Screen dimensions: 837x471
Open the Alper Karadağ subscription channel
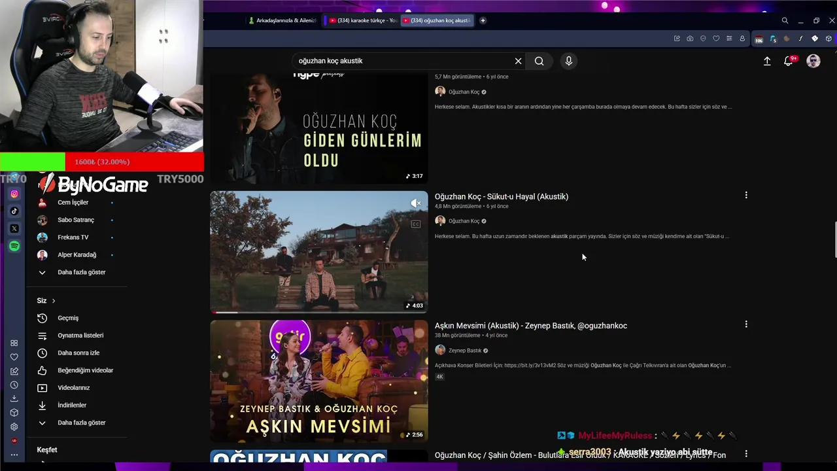pos(75,254)
